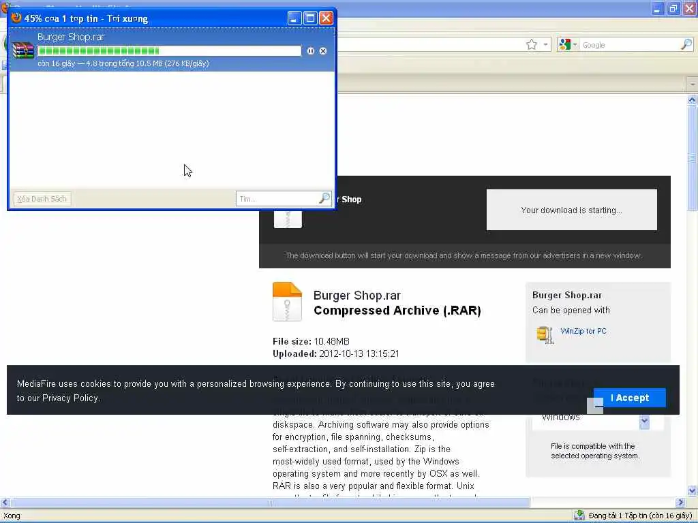Click 'Your download is starting...' box
Image resolution: width=698 pixels, height=523 pixels.
coord(572,210)
